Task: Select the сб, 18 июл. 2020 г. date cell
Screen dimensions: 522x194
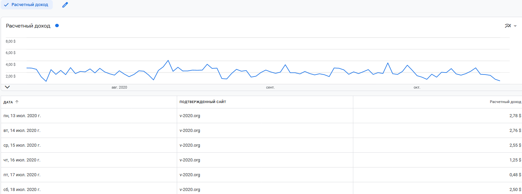Action: click(22, 190)
